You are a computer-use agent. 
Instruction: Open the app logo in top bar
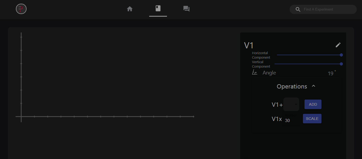21,9
